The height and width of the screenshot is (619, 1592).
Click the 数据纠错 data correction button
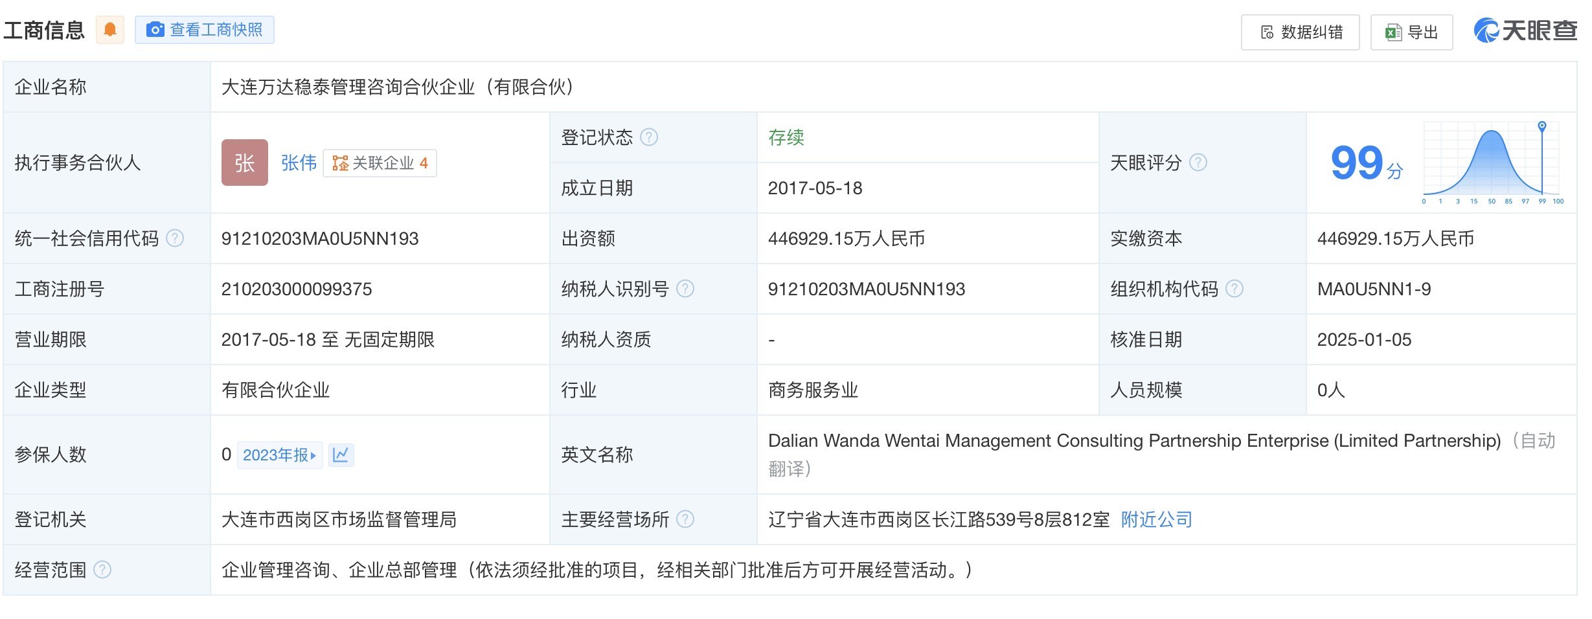click(1300, 32)
